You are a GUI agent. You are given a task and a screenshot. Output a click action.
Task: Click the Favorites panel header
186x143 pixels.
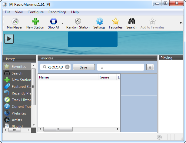click(x=97, y=58)
